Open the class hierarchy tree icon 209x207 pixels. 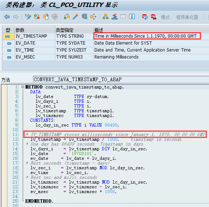click(105, 17)
